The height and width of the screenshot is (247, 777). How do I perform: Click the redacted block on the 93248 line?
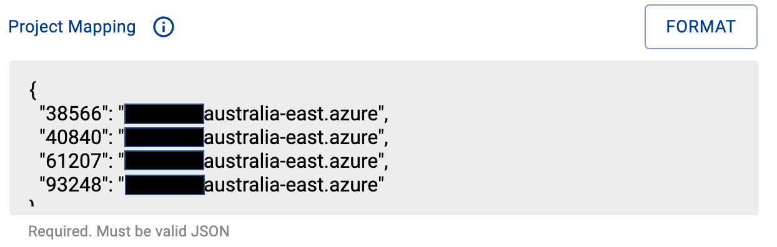(164, 185)
